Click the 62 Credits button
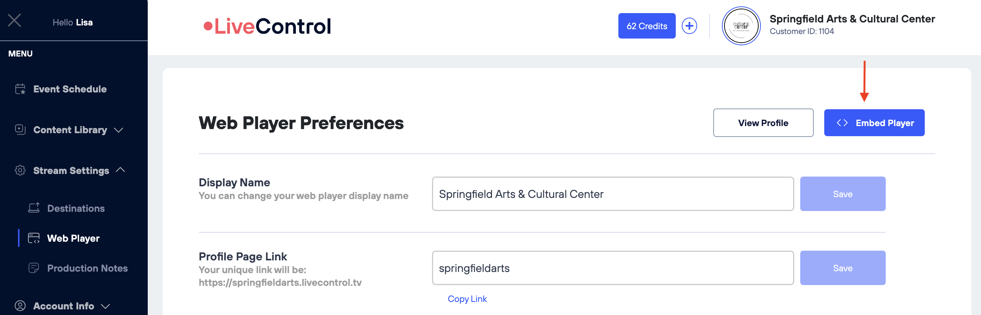The width and height of the screenshot is (981, 315). click(x=646, y=26)
